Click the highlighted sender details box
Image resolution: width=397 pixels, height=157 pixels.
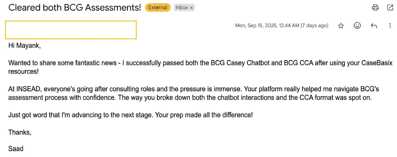click(71, 30)
